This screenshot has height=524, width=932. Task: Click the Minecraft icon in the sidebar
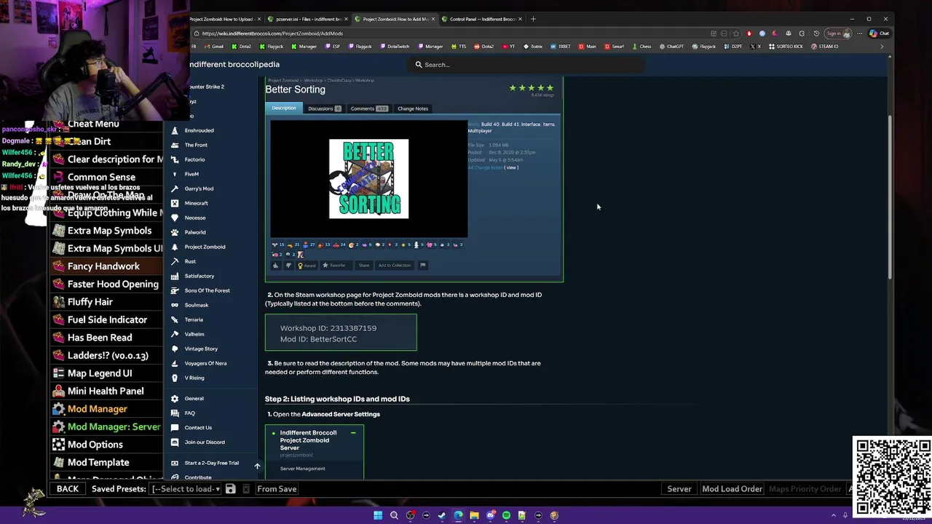(174, 203)
